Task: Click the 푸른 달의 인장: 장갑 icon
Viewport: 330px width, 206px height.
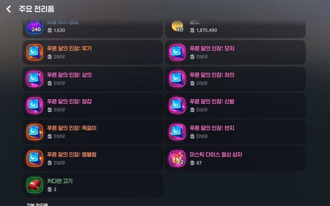Action: [x=35, y=106]
